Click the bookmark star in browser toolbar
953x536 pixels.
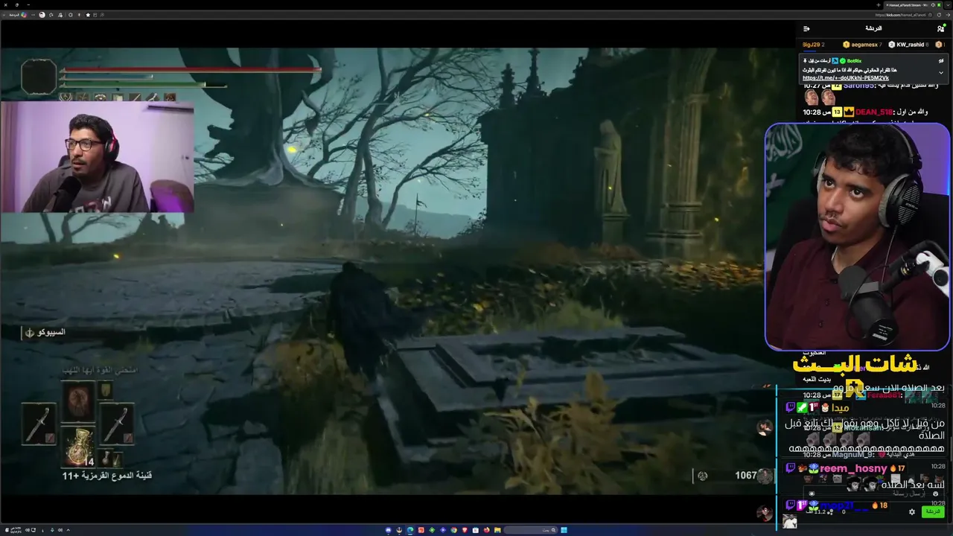88,15
